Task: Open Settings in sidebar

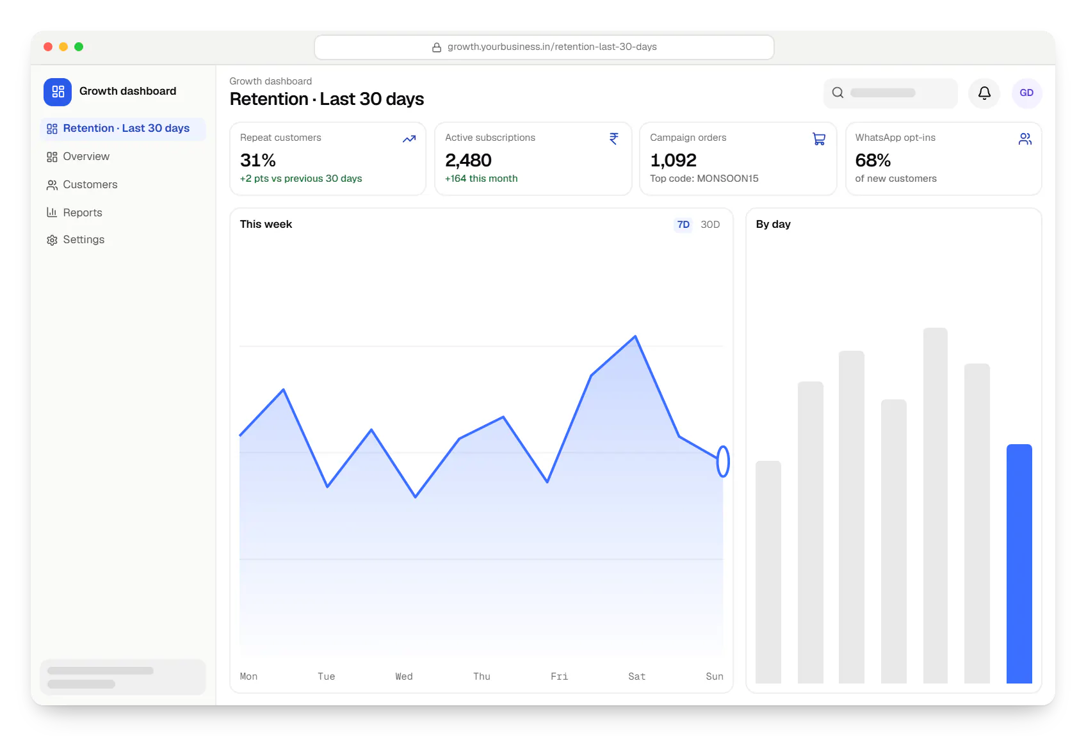Action: point(123,240)
